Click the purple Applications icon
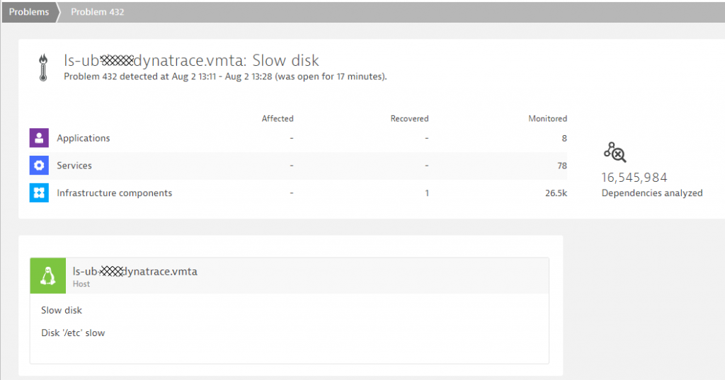This screenshot has height=380, width=725. [39, 138]
